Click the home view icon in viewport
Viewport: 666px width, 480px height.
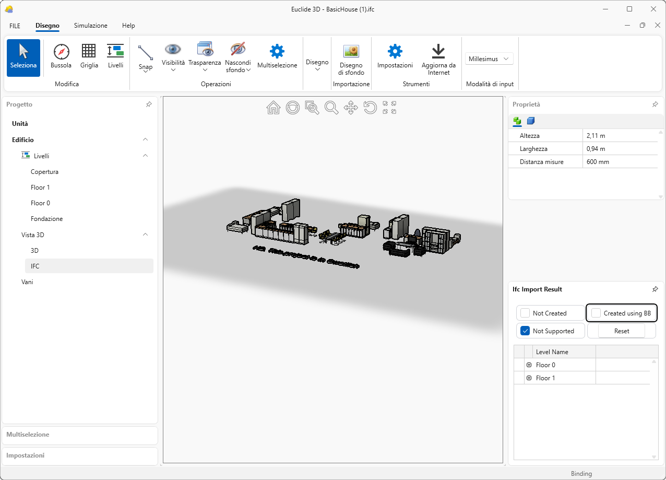(x=273, y=108)
